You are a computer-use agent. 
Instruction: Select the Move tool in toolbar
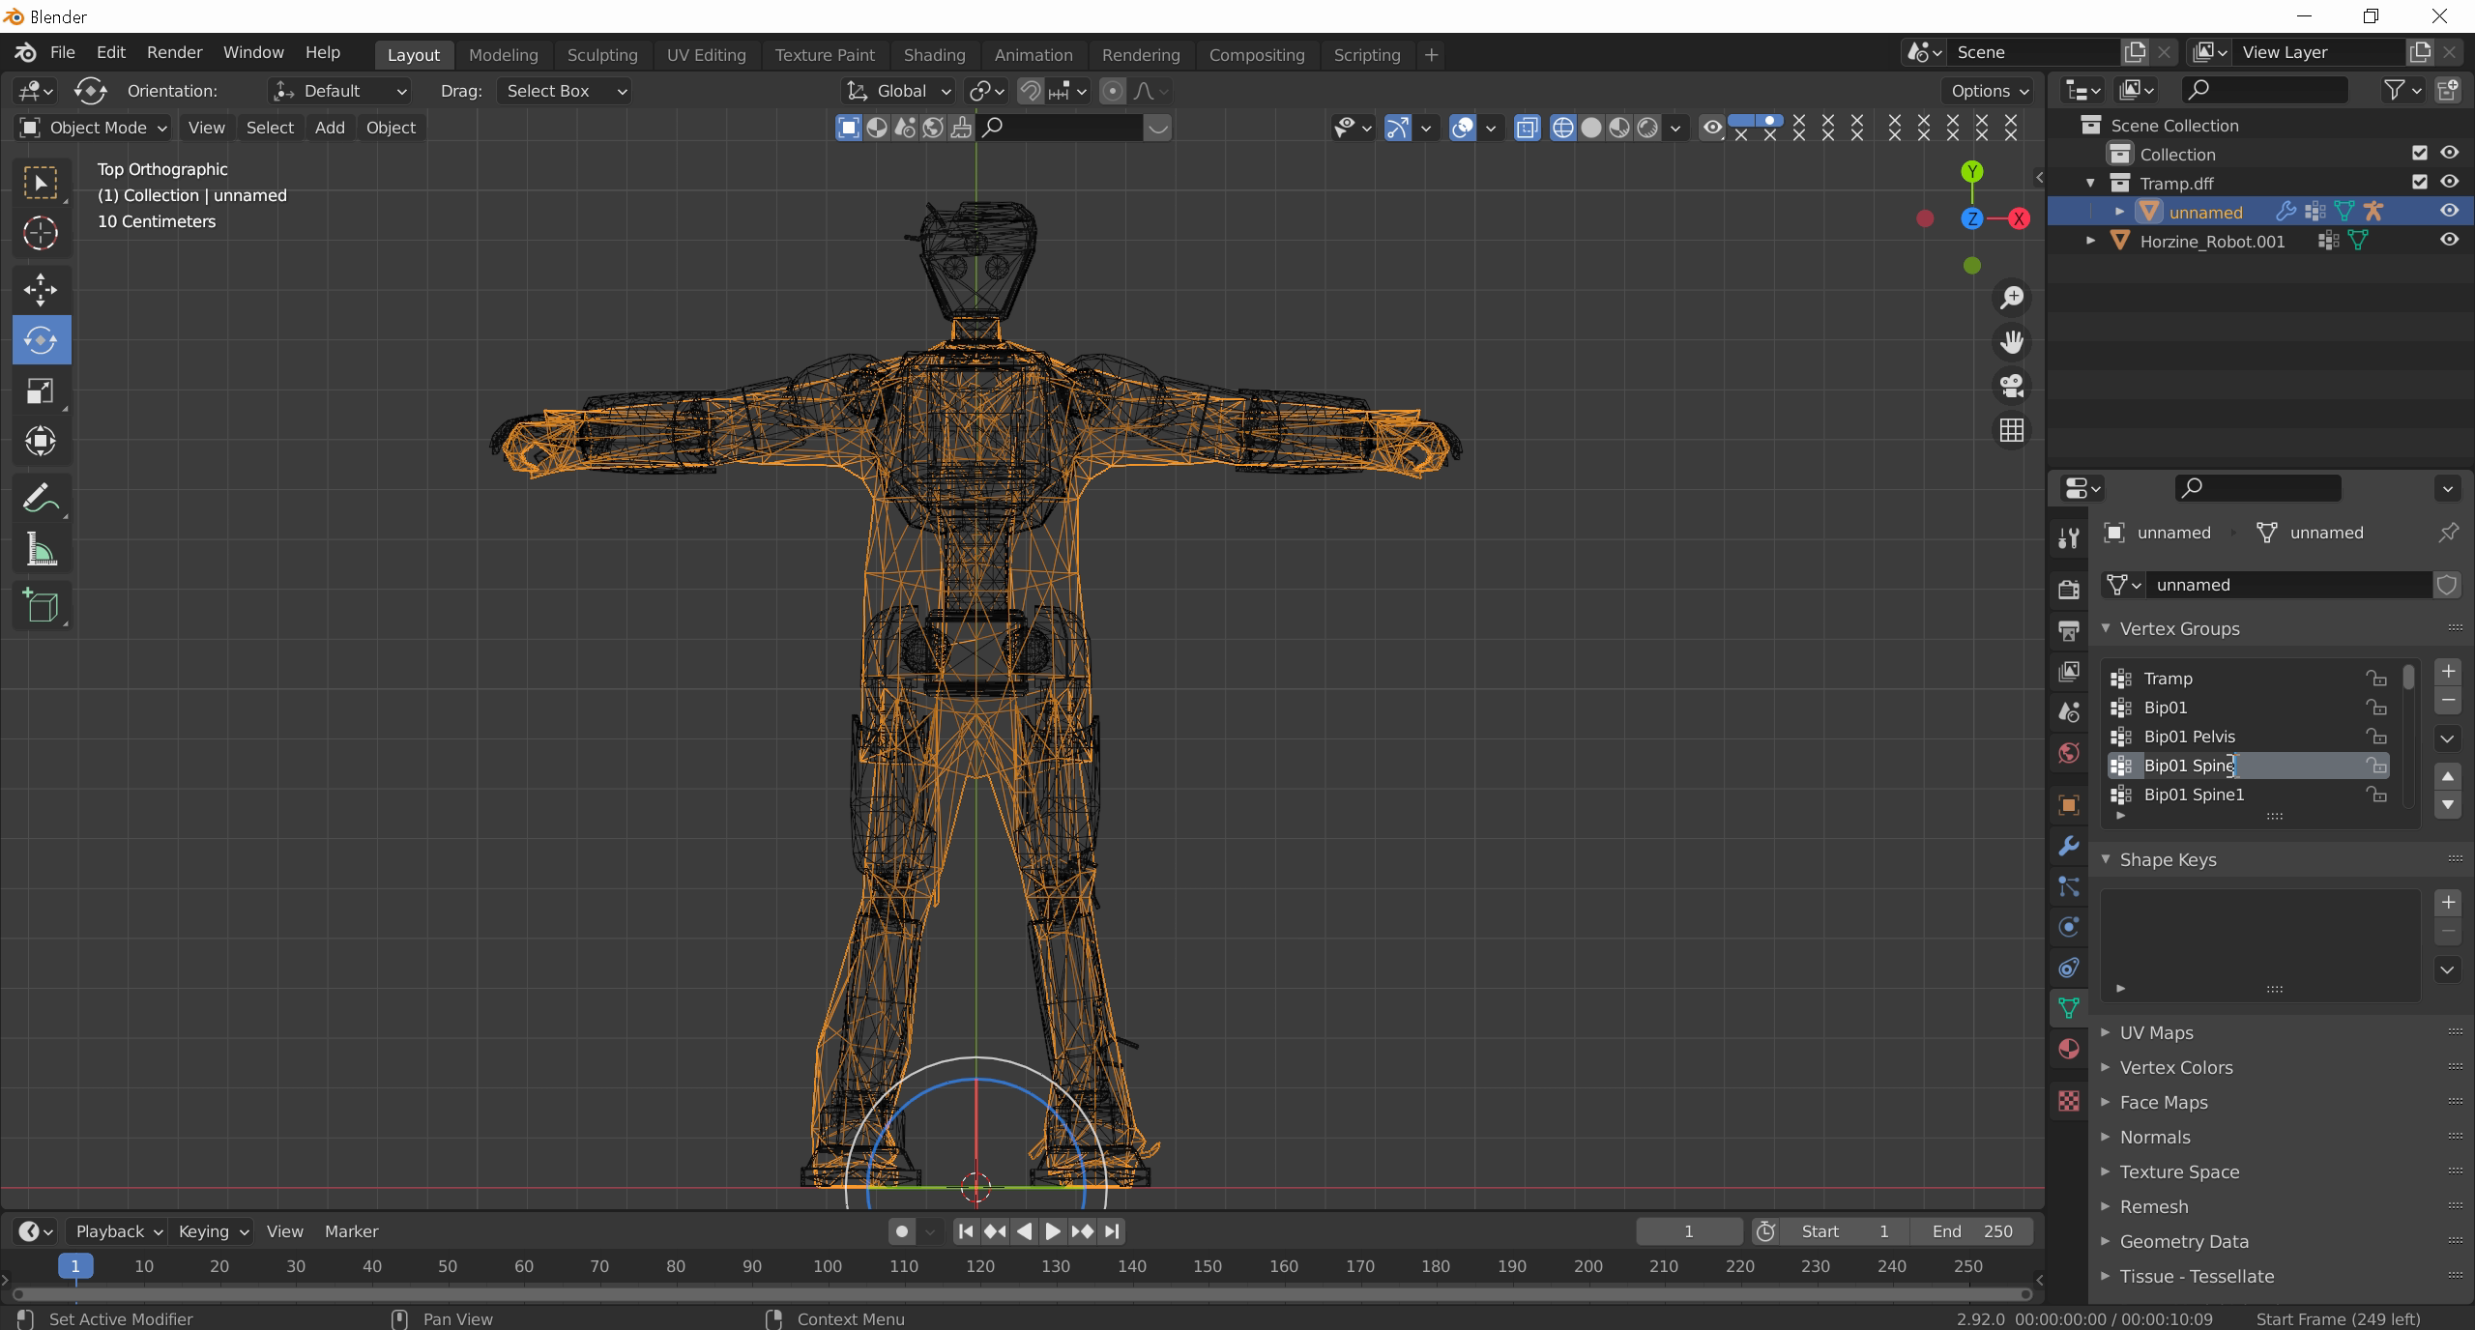pyautogui.click(x=41, y=289)
